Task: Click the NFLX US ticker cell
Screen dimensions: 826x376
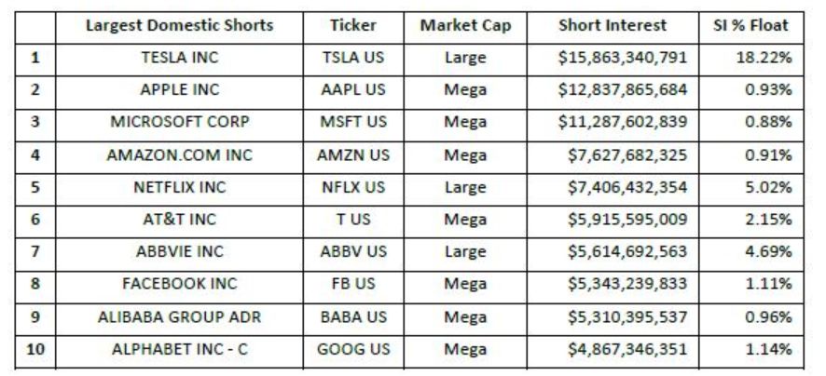Action: click(x=353, y=188)
